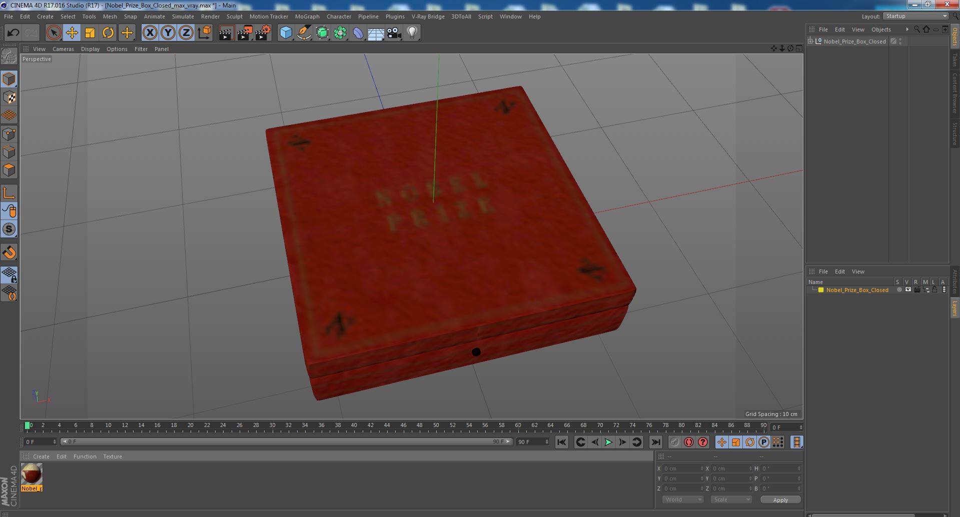Toggle the coordinate system icon
This screenshot has width=960, height=517.
[x=205, y=33]
